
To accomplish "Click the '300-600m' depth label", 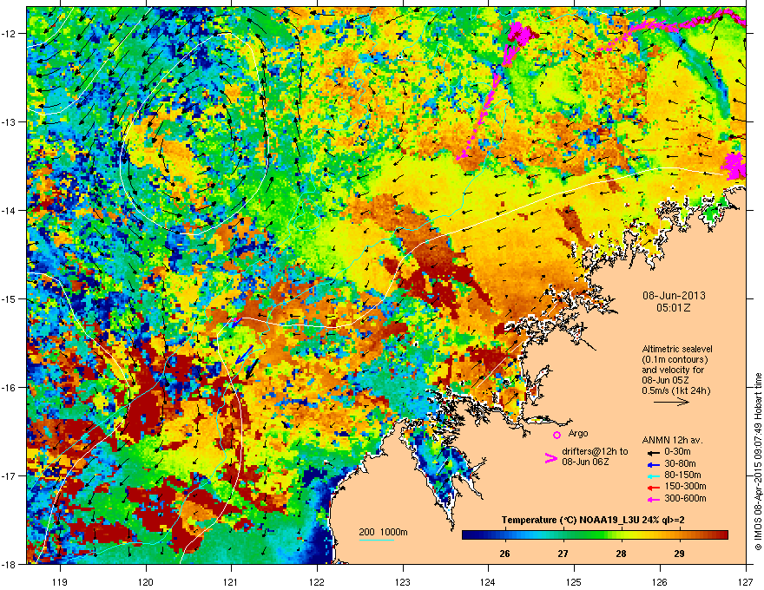I will click(x=686, y=499).
